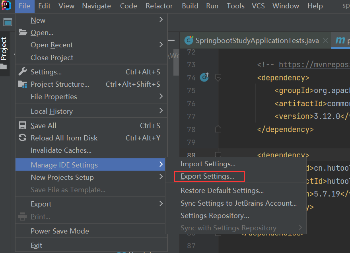Expand the Open Recent submenu arrow

(161, 45)
